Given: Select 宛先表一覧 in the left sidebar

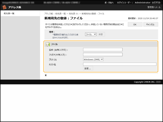Looking at the screenshot, I should coord(9,13).
